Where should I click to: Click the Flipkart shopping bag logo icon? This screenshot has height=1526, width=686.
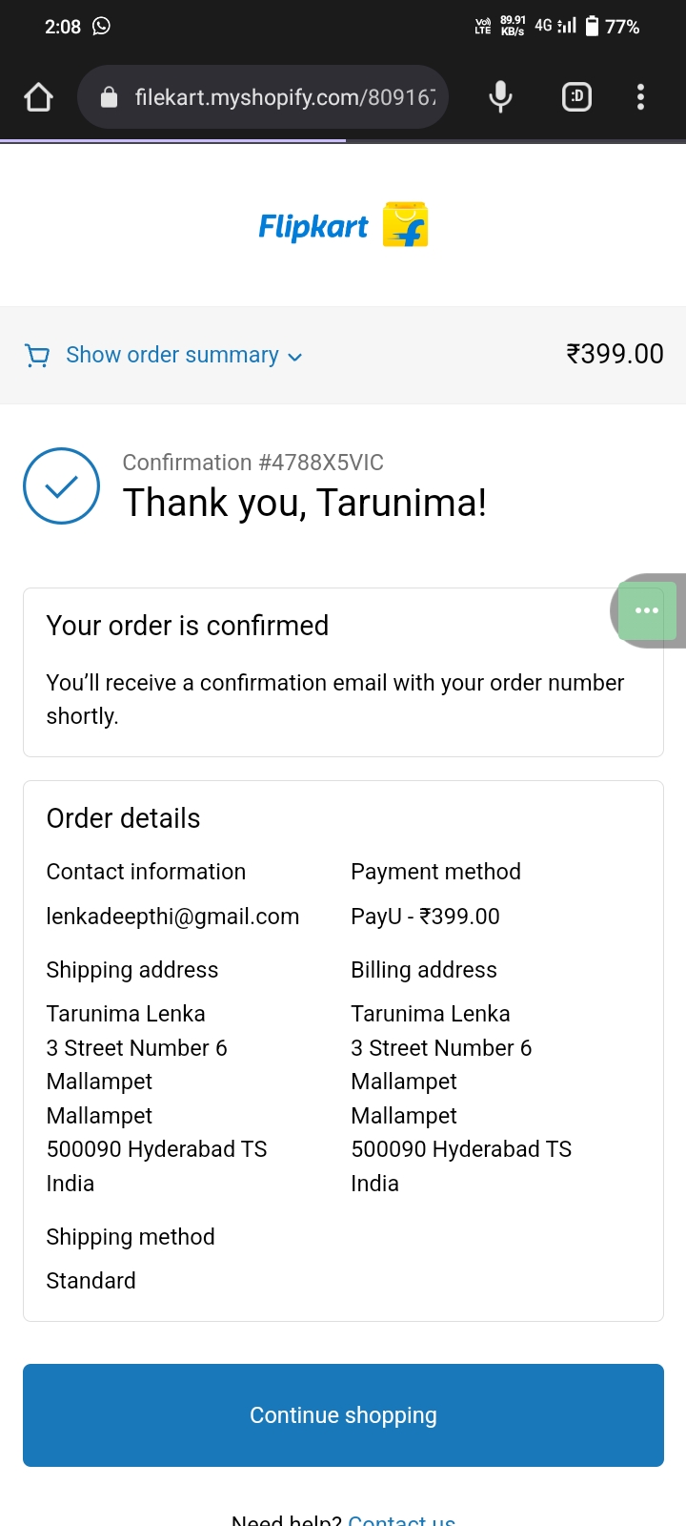click(x=405, y=225)
